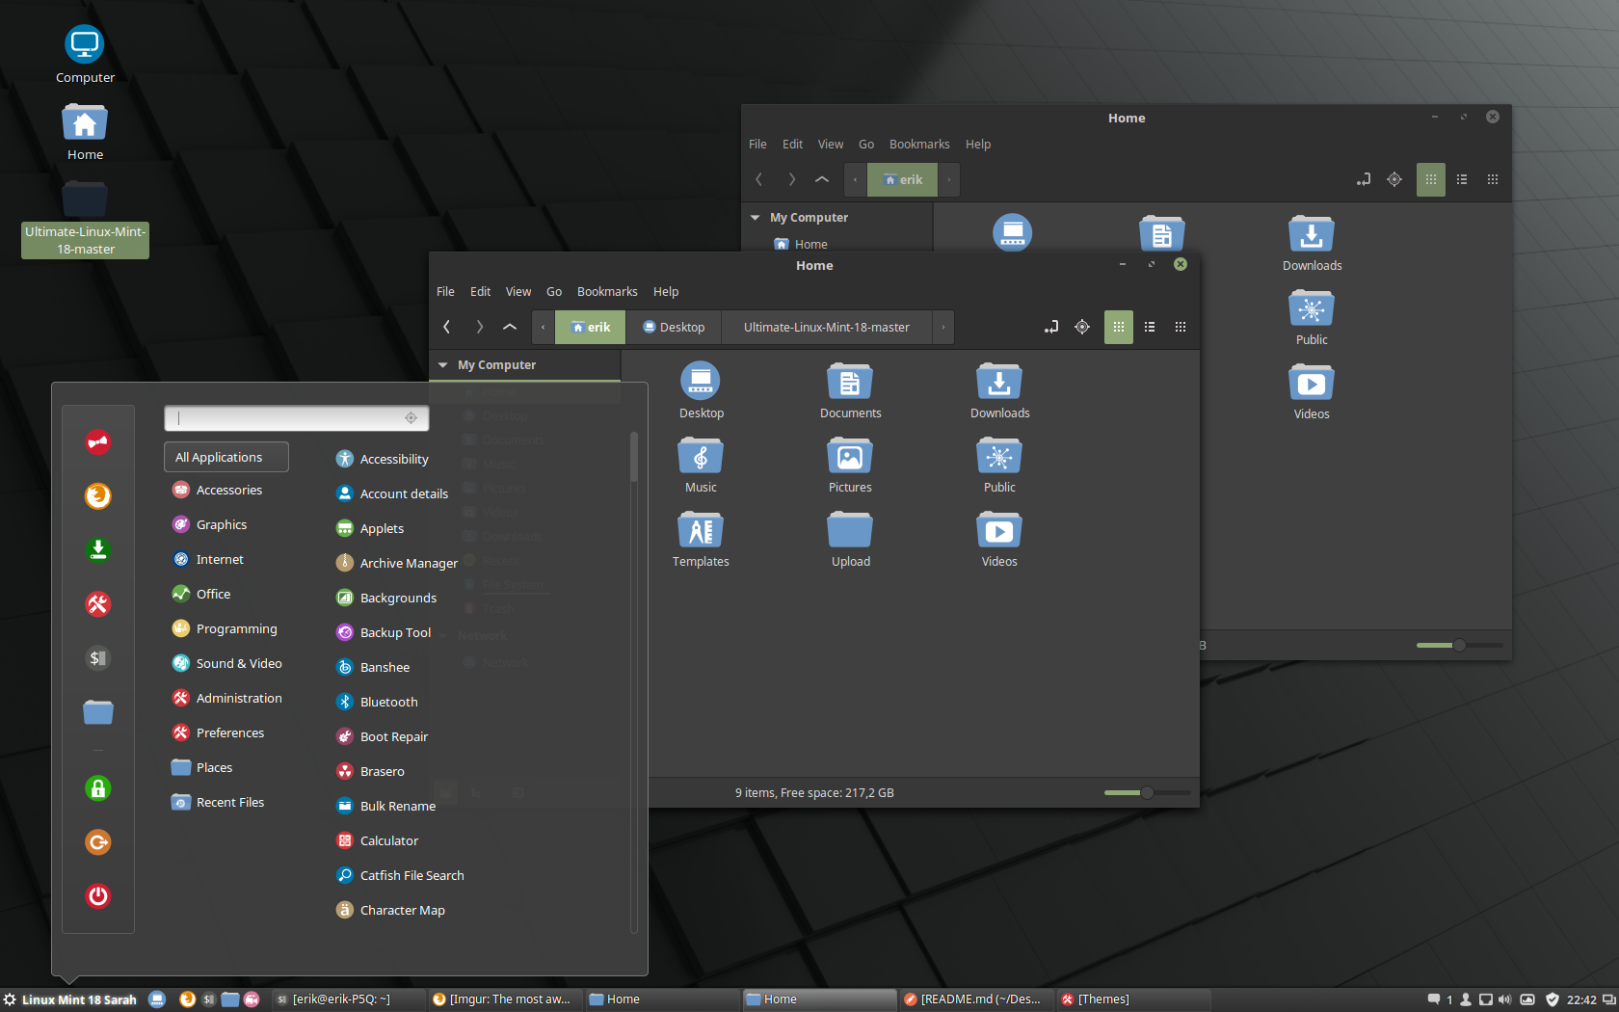This screenshot has width=1619, height=1012.
Task: Collapse My Computer in back window sidebar
Action: tap(756, 218)
